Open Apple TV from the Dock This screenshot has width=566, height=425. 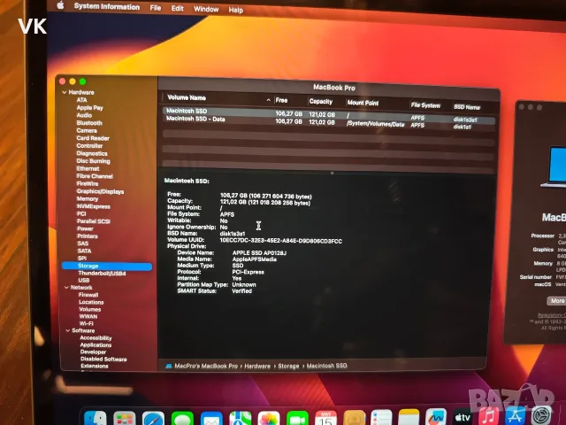463,419
